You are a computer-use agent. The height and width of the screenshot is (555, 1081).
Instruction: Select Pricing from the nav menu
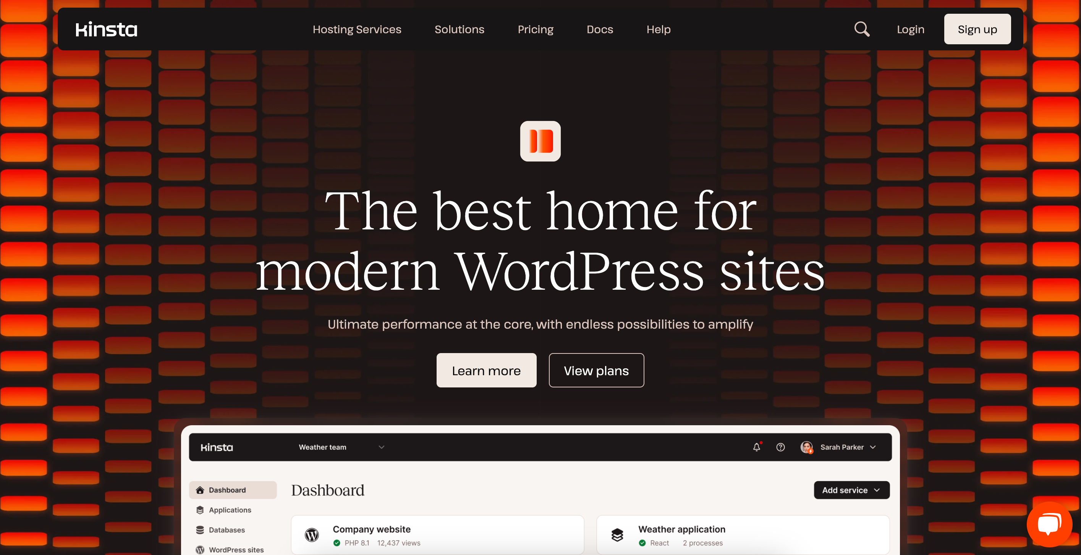(536, 29)
